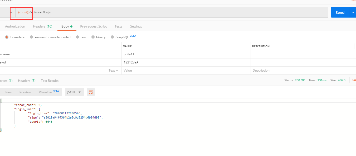Click the wrap lines icon

coord(91,92)
